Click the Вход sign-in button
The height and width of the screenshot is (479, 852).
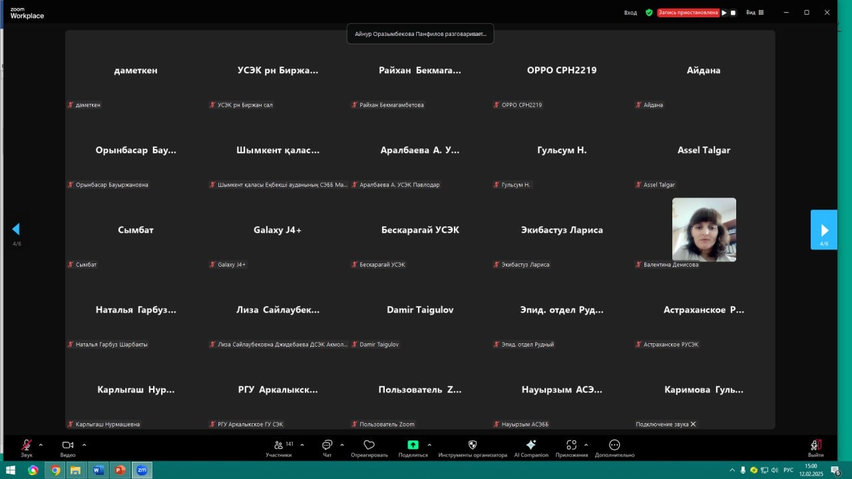[x=630, y=13]
